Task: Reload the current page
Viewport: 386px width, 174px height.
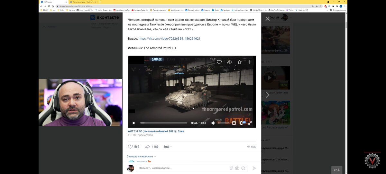Action: pyautogui.click(x=49, y=6)
